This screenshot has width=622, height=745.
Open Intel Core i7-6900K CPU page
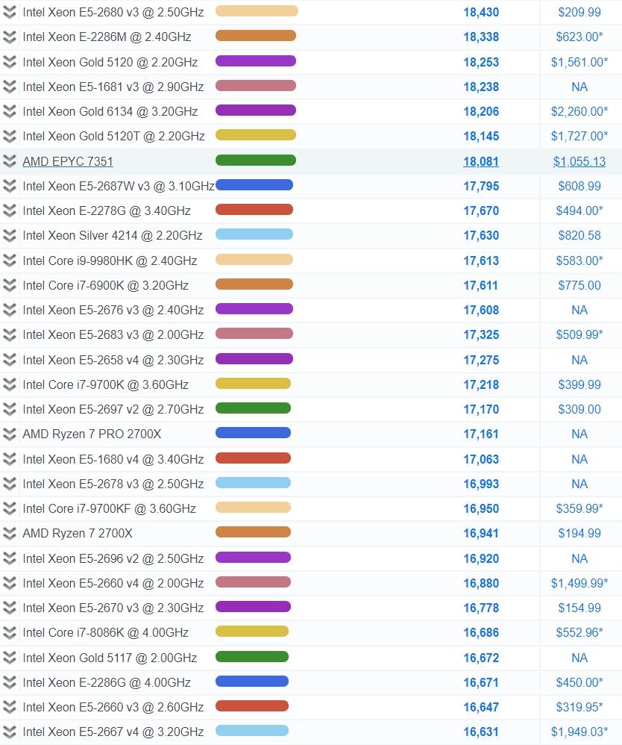tap(105, 286)
